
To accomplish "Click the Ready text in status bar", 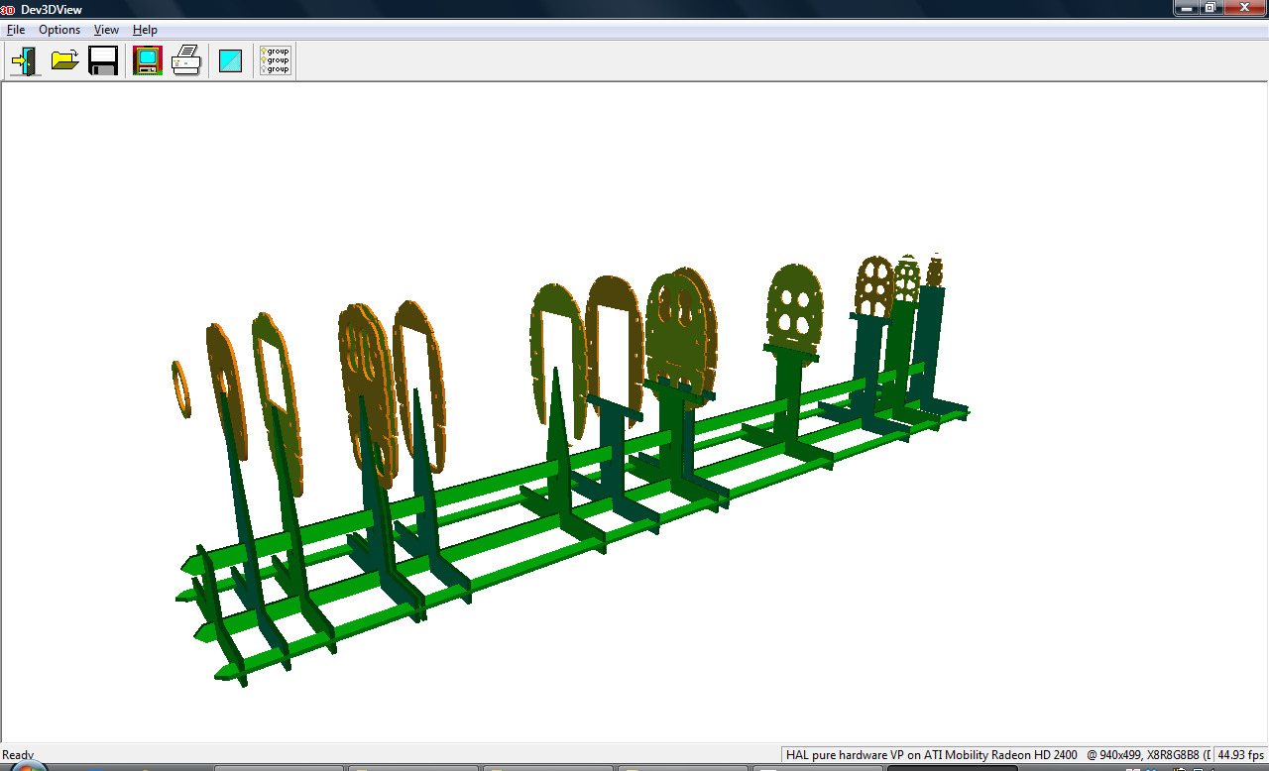I will (18, 755).
